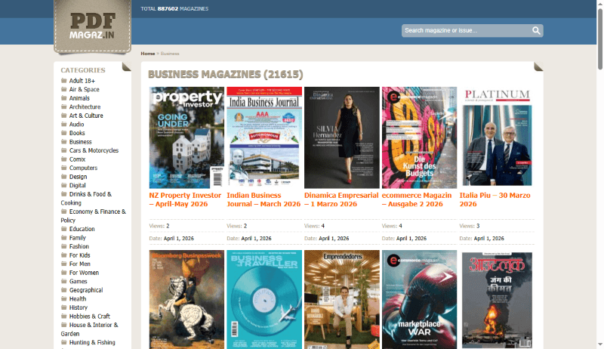
Task: Go to the Computers category
Action: pyautogui.click(x=83, y=168)
